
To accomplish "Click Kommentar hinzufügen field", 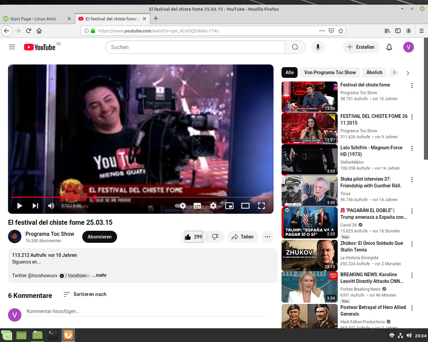I will pos(147,311).
